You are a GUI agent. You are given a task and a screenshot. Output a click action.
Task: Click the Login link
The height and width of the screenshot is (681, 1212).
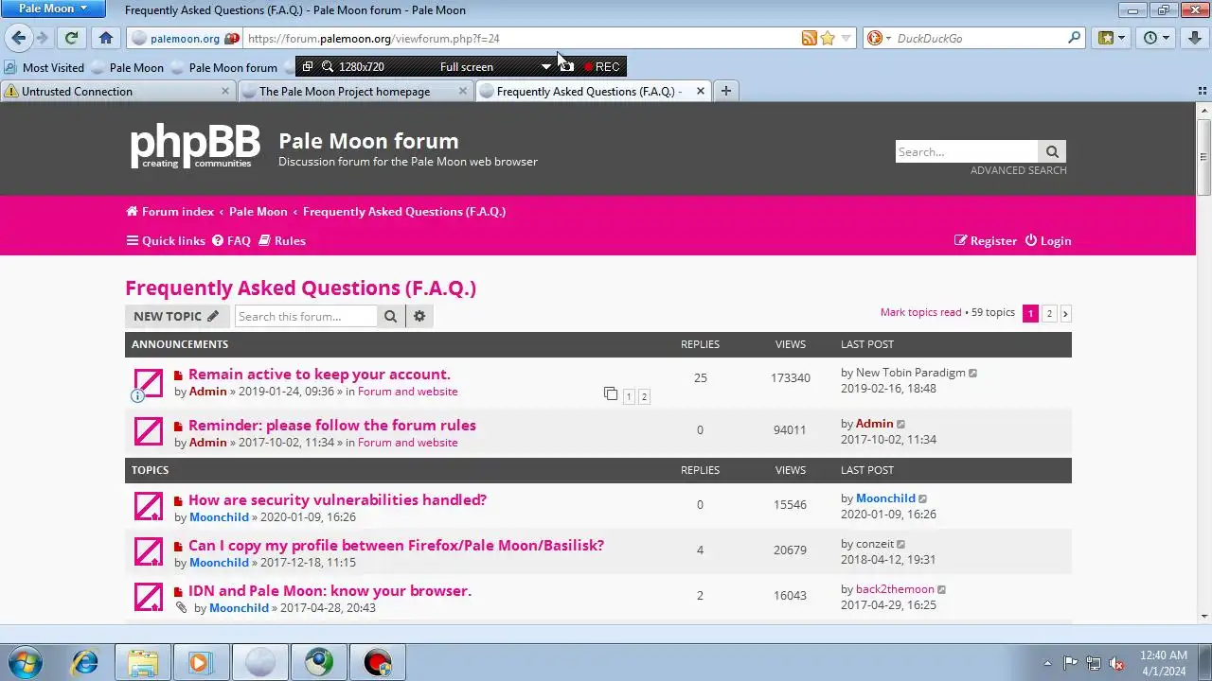click(1048, 240)
